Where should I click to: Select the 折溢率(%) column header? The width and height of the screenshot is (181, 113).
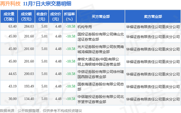(69, 17)
